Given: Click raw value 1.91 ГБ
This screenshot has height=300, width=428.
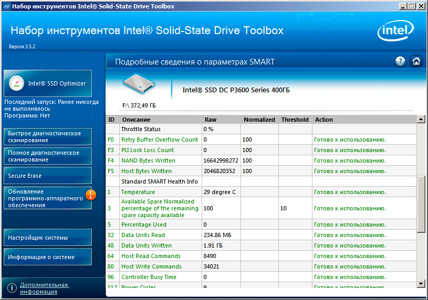Looking at the screenshot, I should [x=213, y=245].
